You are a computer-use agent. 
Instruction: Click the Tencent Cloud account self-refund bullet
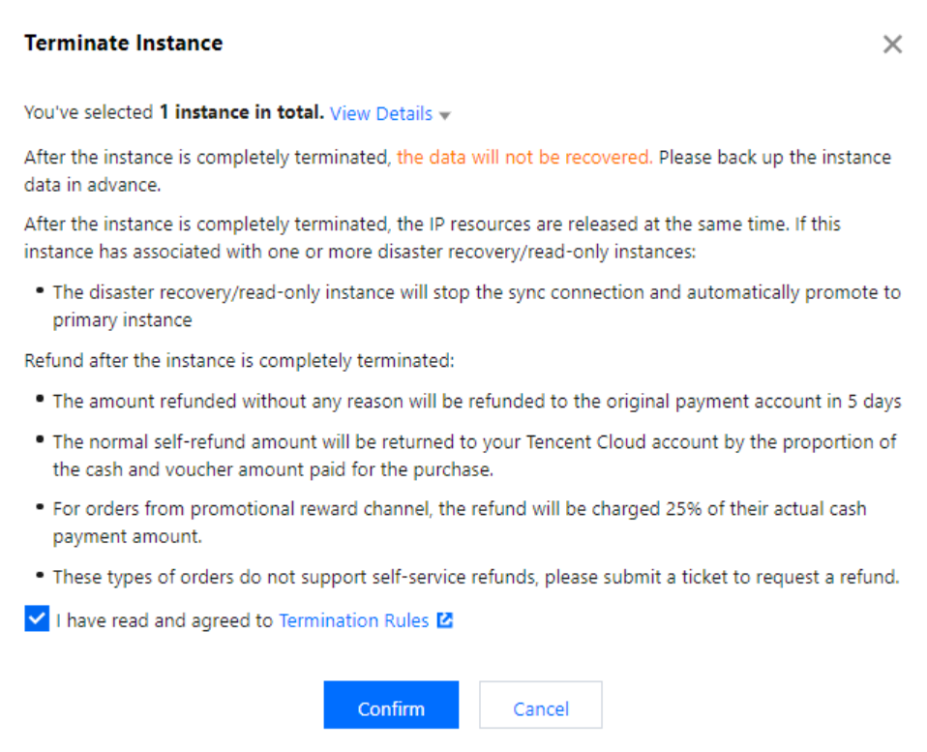click(474, 455)
